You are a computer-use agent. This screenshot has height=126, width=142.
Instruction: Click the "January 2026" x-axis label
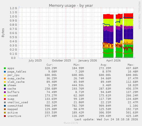click(x=88, y=61)
